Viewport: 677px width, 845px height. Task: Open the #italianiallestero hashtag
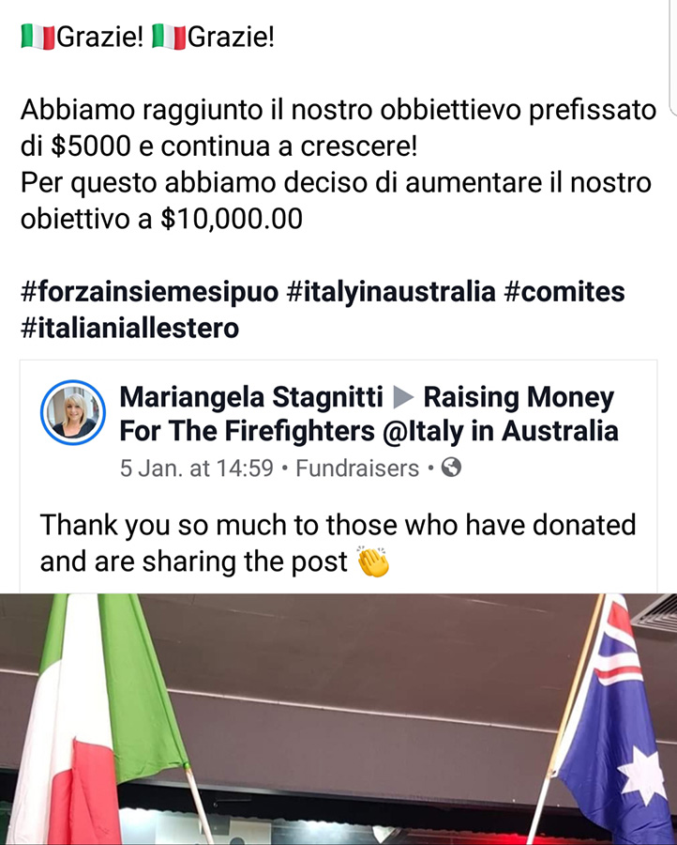coord(129,328)
